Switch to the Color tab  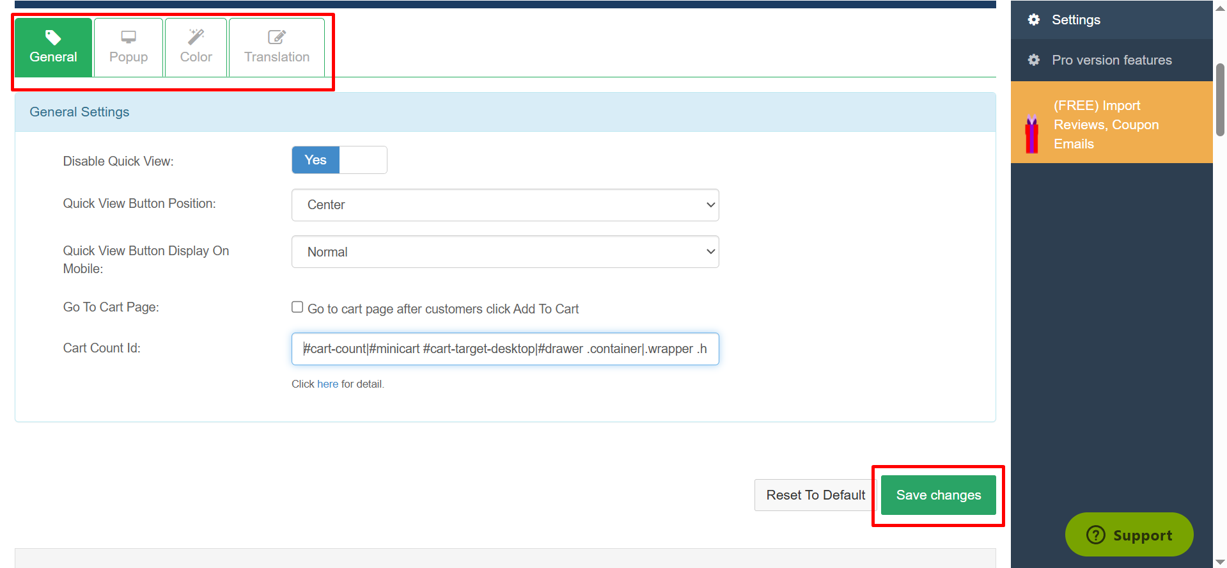click(196, 47)
